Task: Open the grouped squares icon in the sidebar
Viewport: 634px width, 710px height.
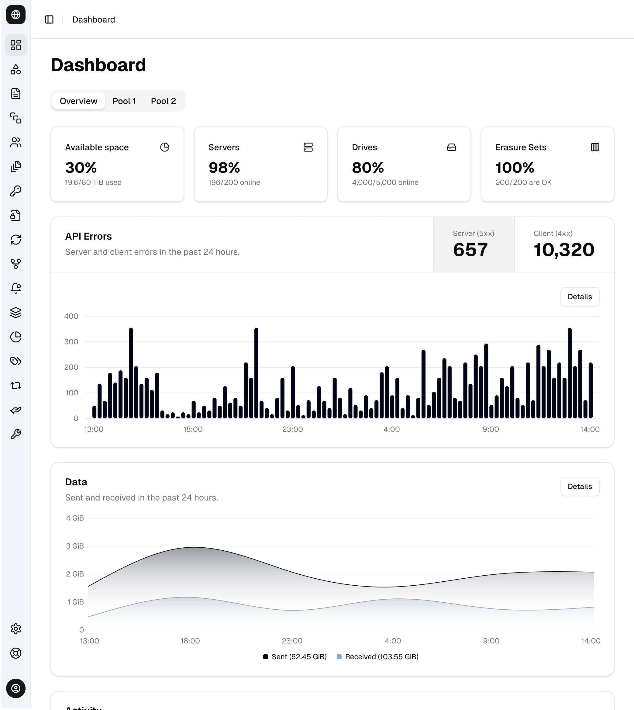Action: [x=16, y=118]
